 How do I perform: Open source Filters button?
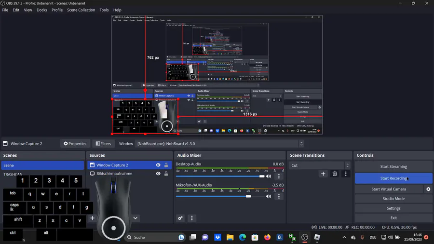click(103, 144)
